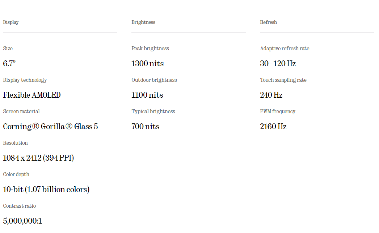
Task: Click the Outdoor brightness label
Action: (154, 80)
